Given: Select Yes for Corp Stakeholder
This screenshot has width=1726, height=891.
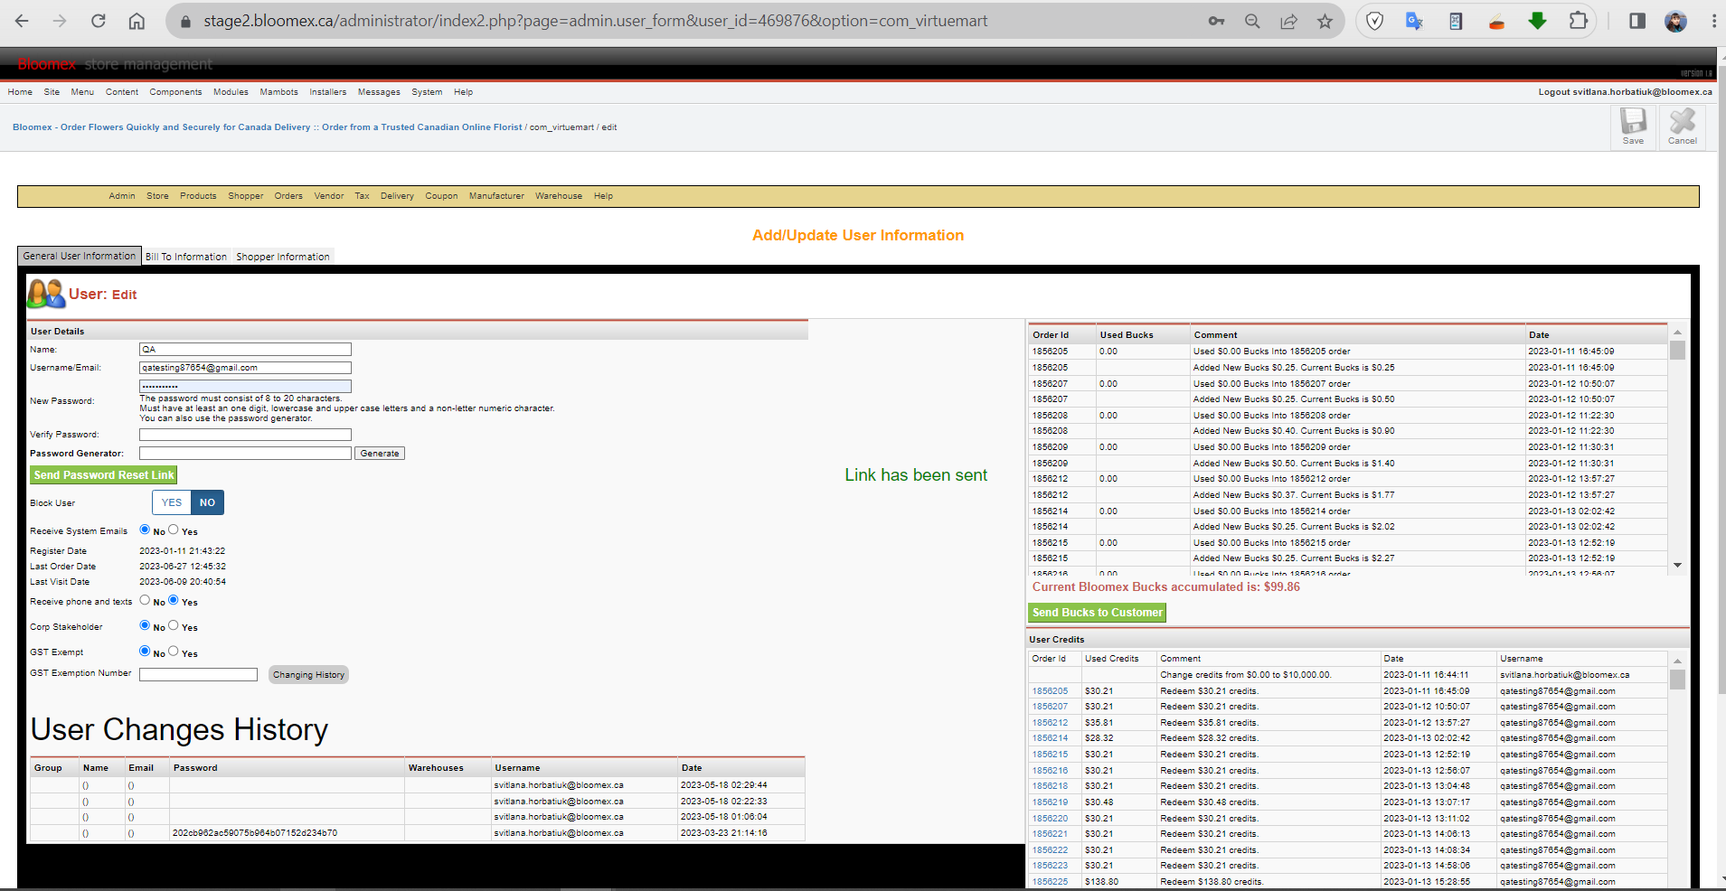Looking at the screenshot, I should point(174,625).
